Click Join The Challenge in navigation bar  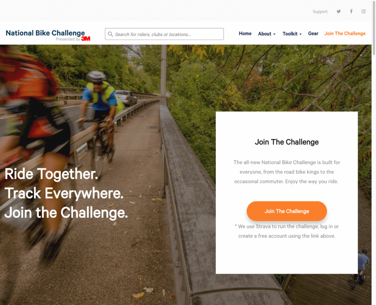[x=345, y=33]
